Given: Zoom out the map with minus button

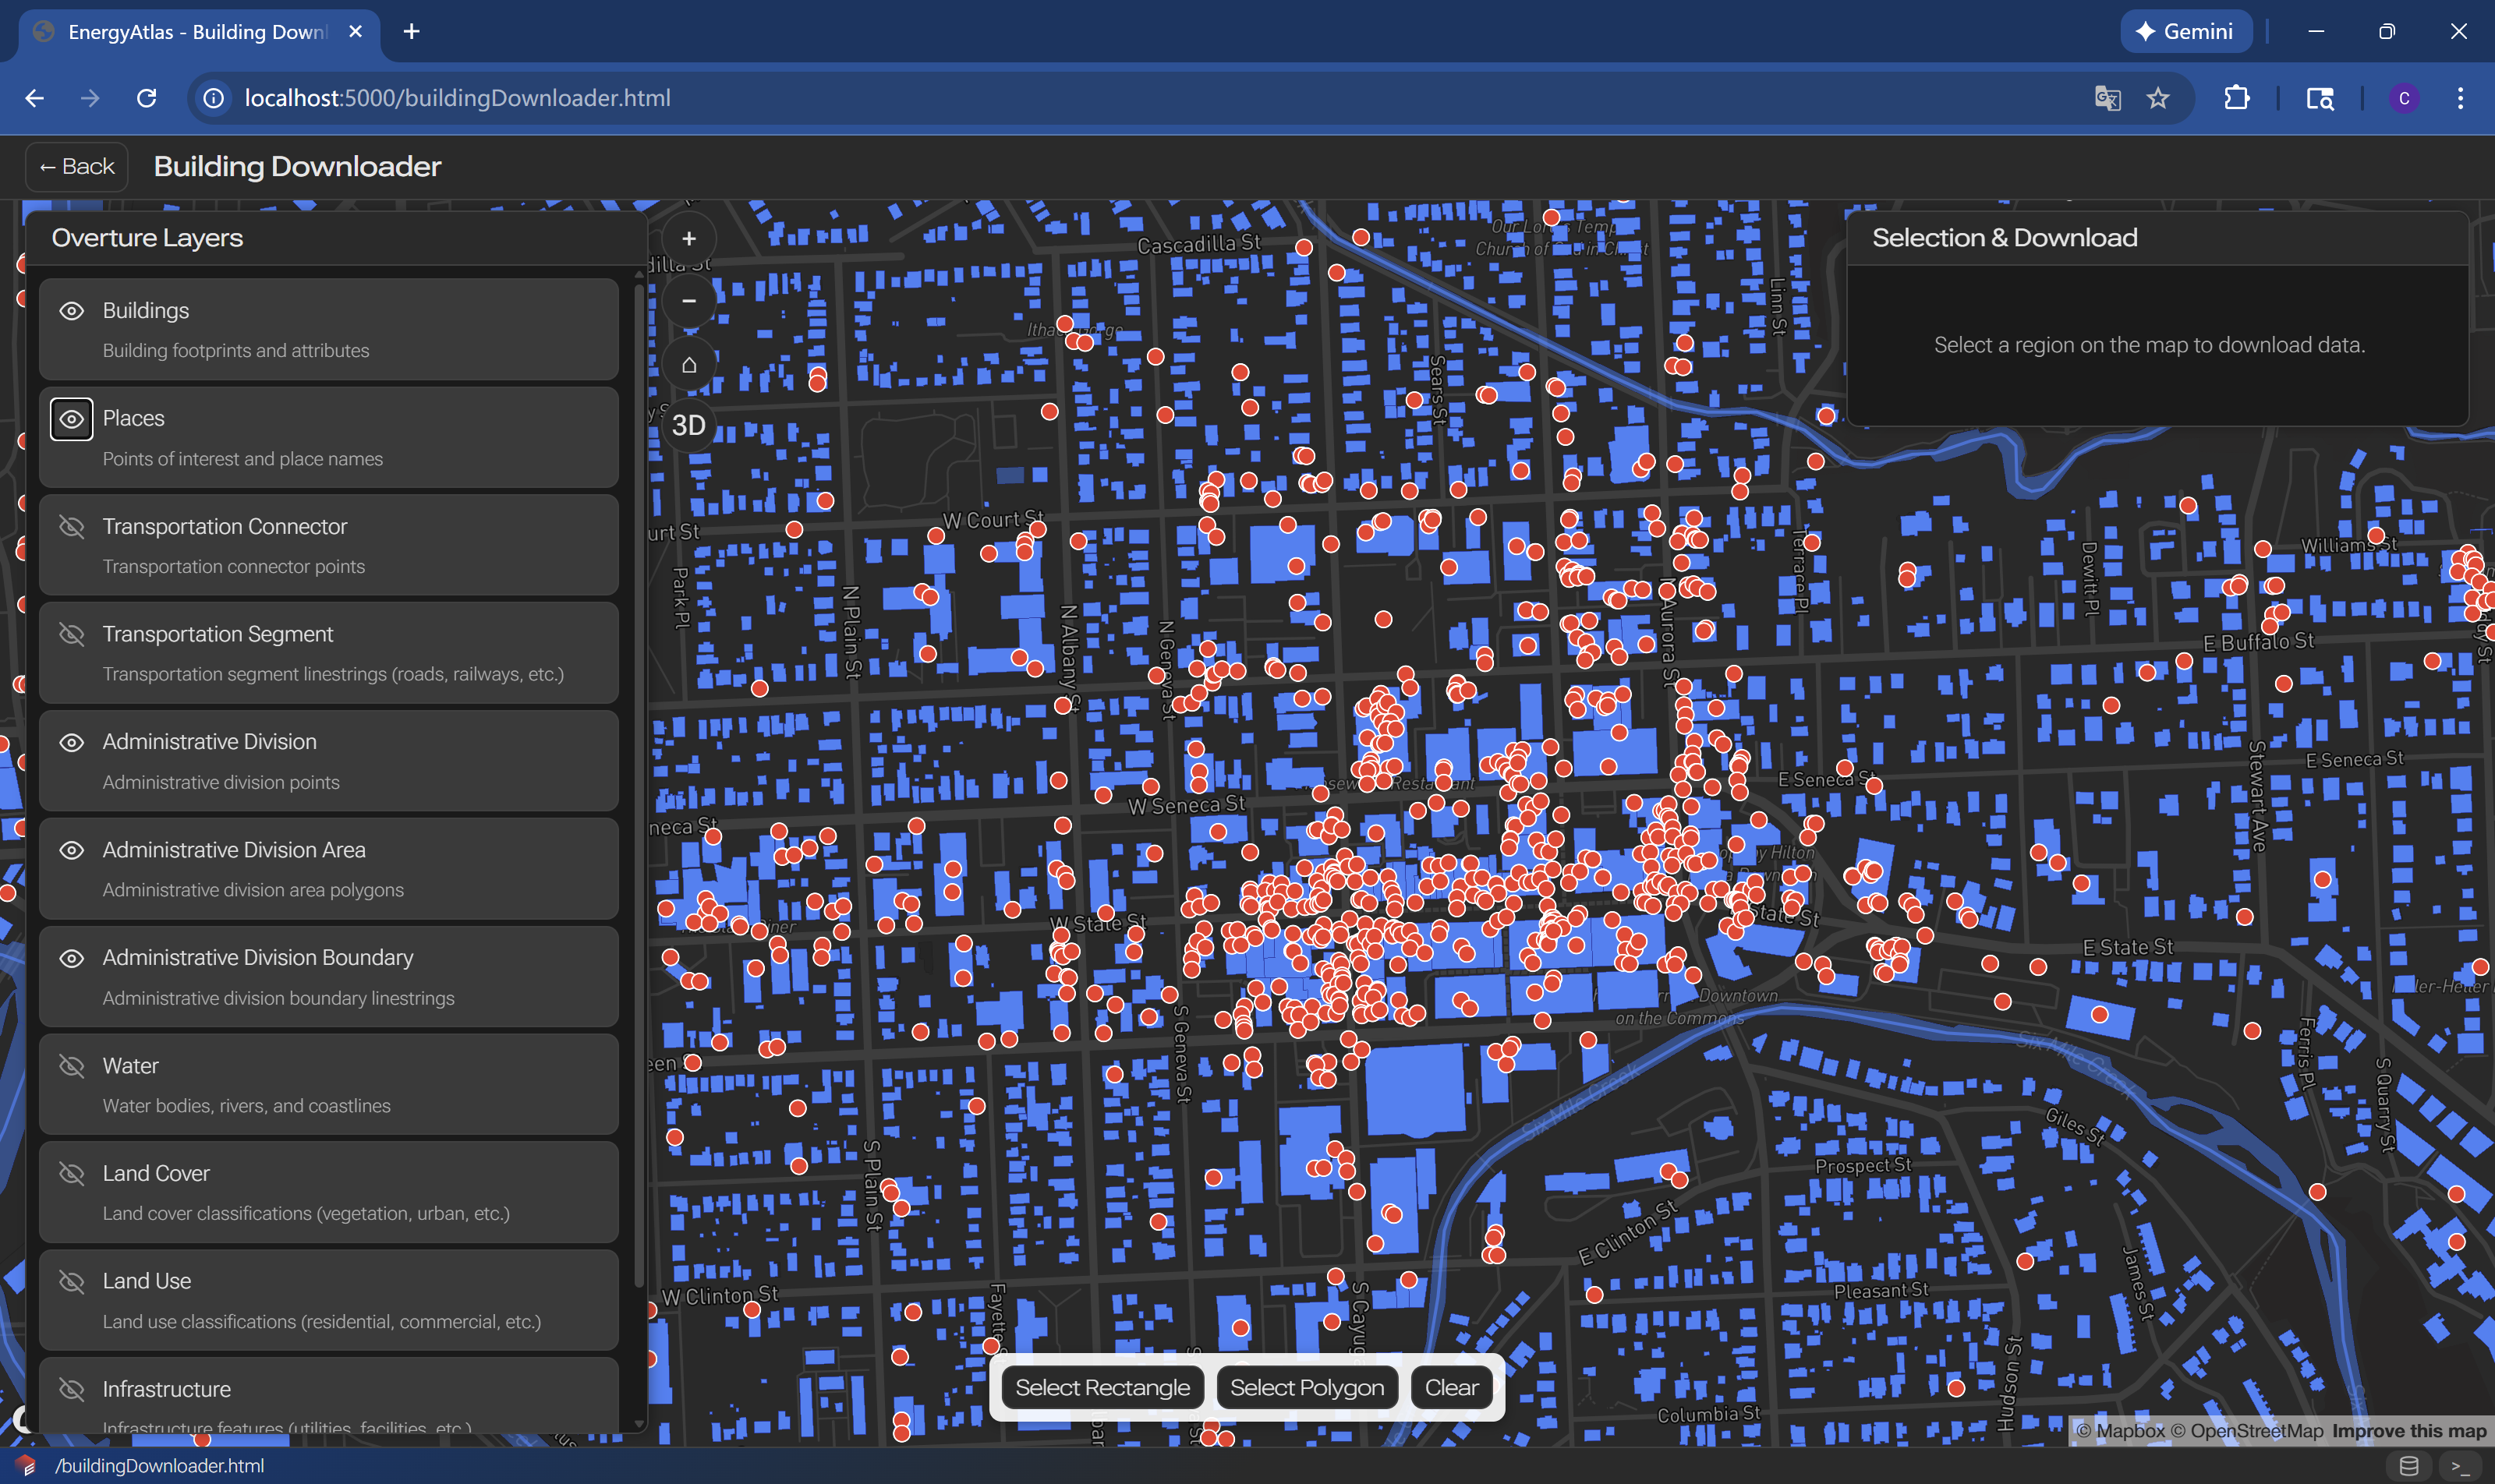Looking at the screenshot, I should pyautogui.click(x=688, y=301).
